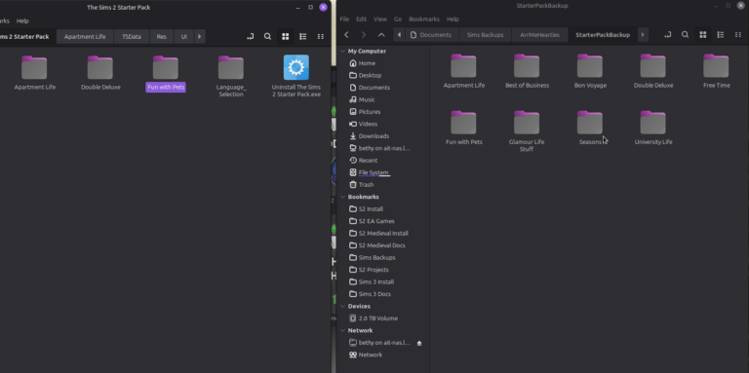Image resolution: width=749 pixels, height=373 pixels.
Task: Switch to list view in StarterPackBackup window
Action: [721, 35]
